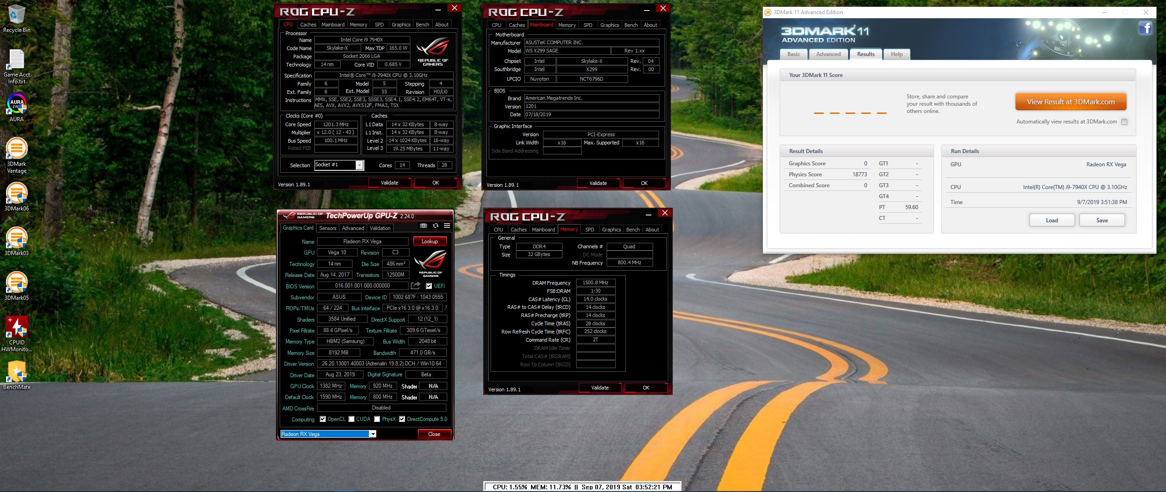Click Memory Size value 8192 MB
Viewport: 1166px width, 492px height.
[x=338, y=353]
